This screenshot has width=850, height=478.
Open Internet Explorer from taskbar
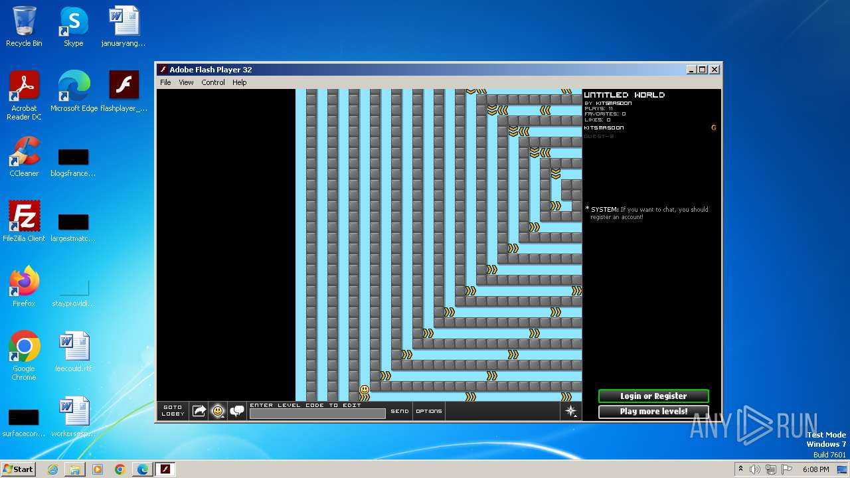click(x=52, y=469)
